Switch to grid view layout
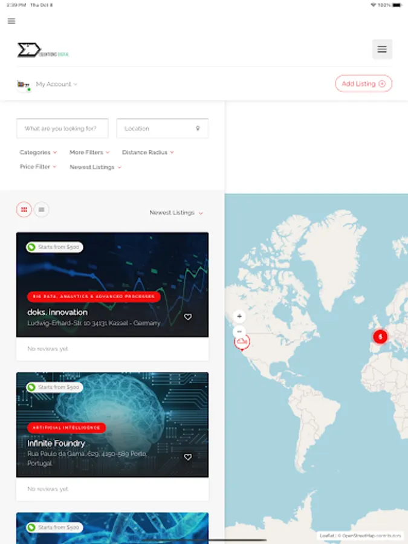The image size is (408, 544). click(24, 210)
